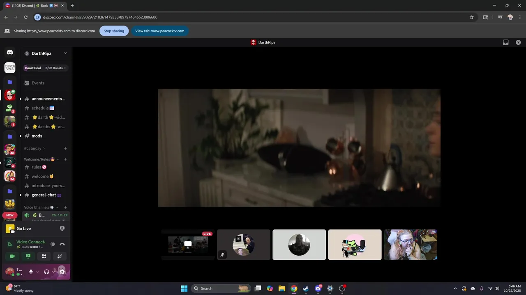Stop streaming icon next to Go Live
Viewport: 526px width, 295px height.
click(62, 229)
